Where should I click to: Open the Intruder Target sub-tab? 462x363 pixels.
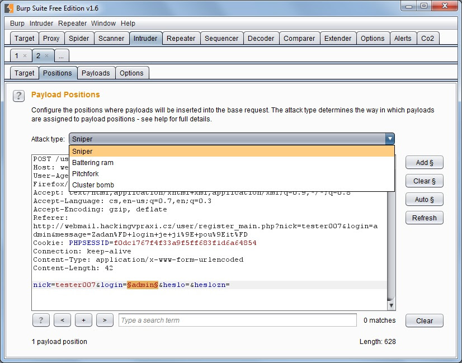pyautogui.click(x=25, y=73)
